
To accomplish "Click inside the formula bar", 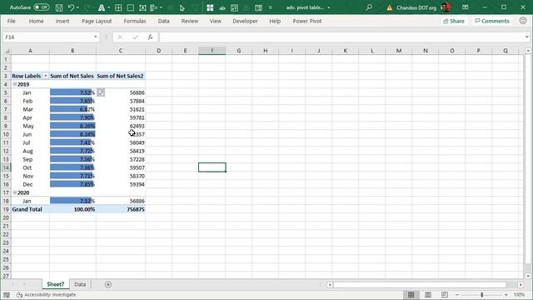I will [x=341, y=37].
